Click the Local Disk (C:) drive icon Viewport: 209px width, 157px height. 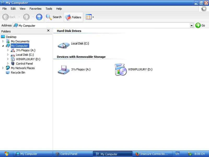63,45
